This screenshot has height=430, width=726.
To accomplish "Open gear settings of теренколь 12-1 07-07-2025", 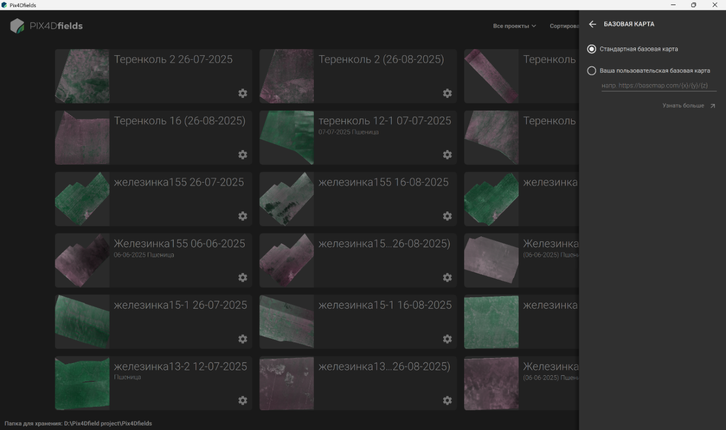I will coord(447,155).
